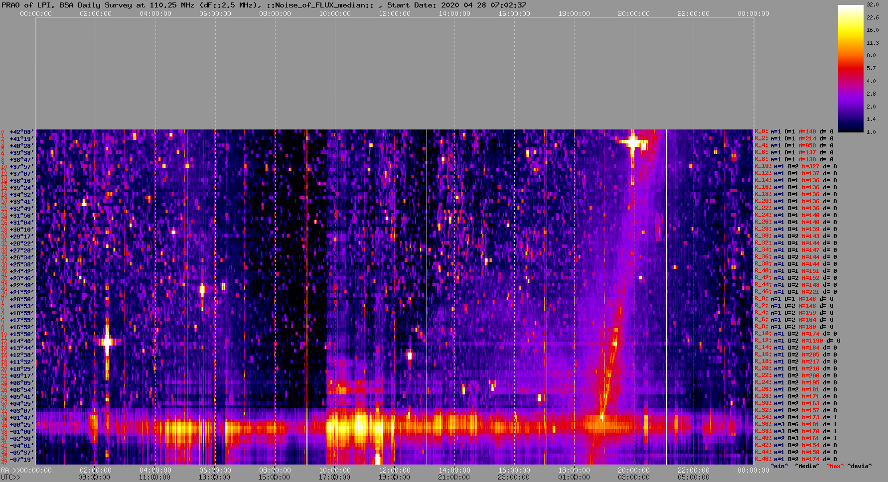Click the R_40 row reading m=2 D=3

click(796, 439)
